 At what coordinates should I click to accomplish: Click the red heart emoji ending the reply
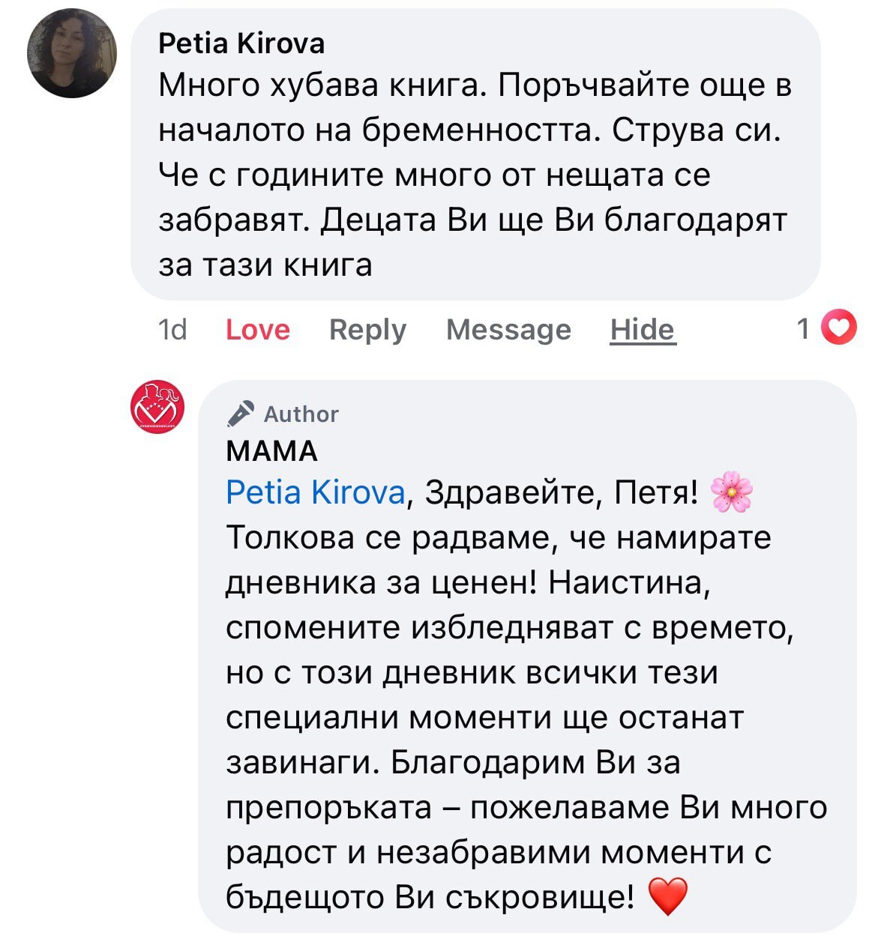[x=667, y=897]
